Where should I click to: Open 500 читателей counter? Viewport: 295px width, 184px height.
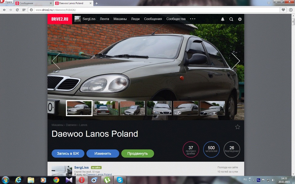(x=211, y=149)
